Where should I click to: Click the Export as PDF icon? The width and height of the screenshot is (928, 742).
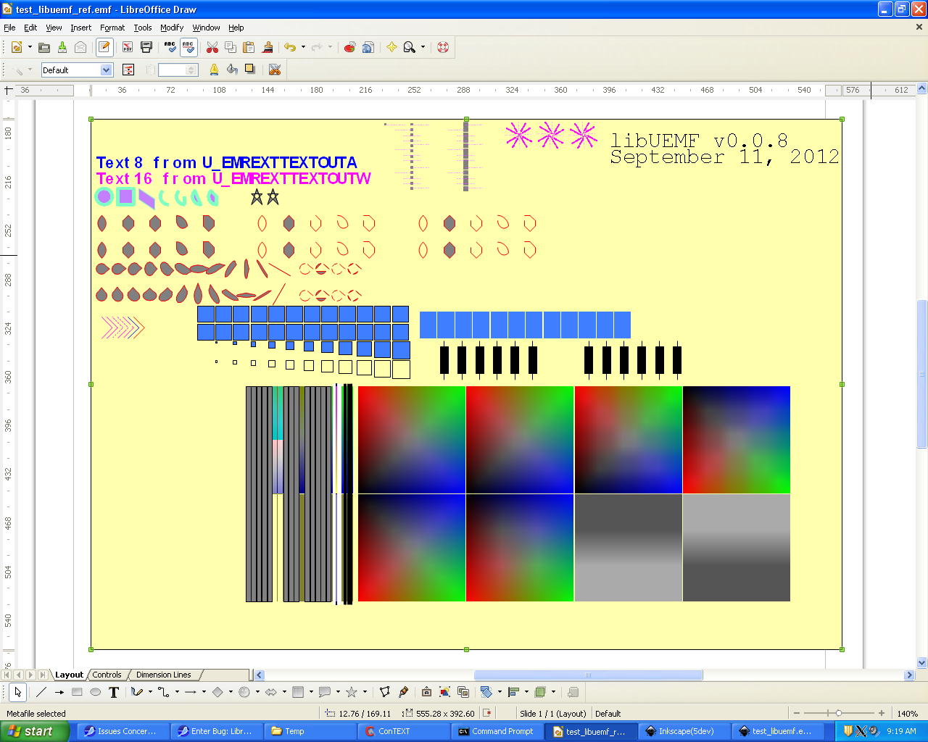click(128, 47)
